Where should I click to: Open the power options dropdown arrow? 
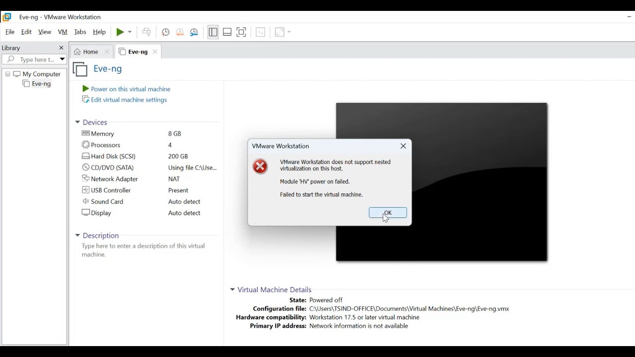pos(129,32)
